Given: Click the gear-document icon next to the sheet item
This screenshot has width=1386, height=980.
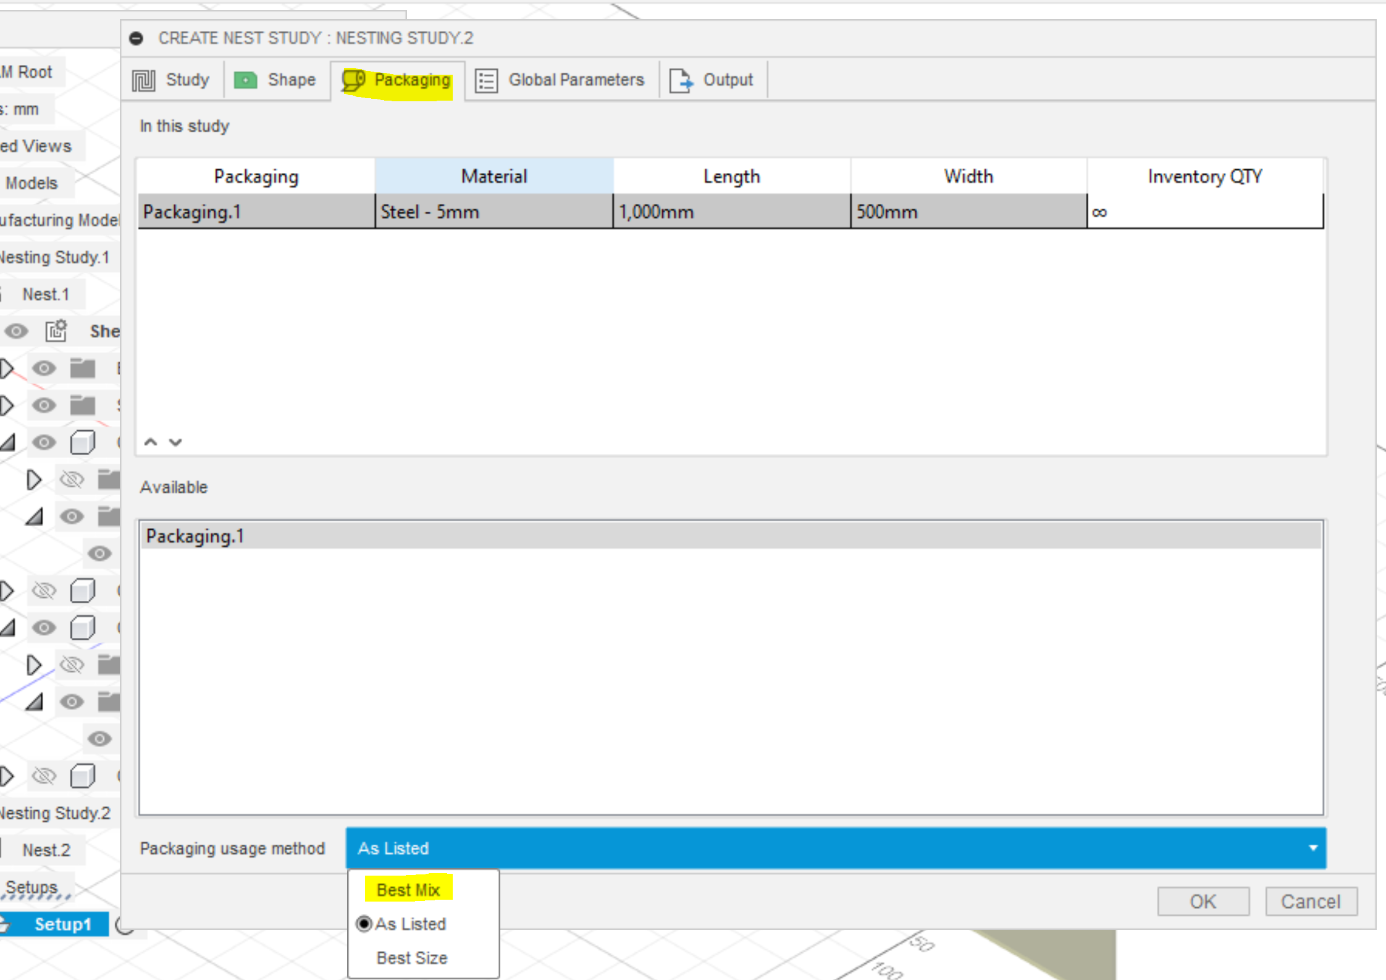Looking at the screenshot, I should click(x=56, y=331).
